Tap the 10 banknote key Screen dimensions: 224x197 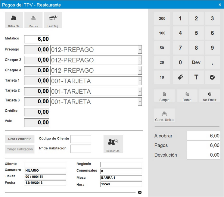coord(162,77)
